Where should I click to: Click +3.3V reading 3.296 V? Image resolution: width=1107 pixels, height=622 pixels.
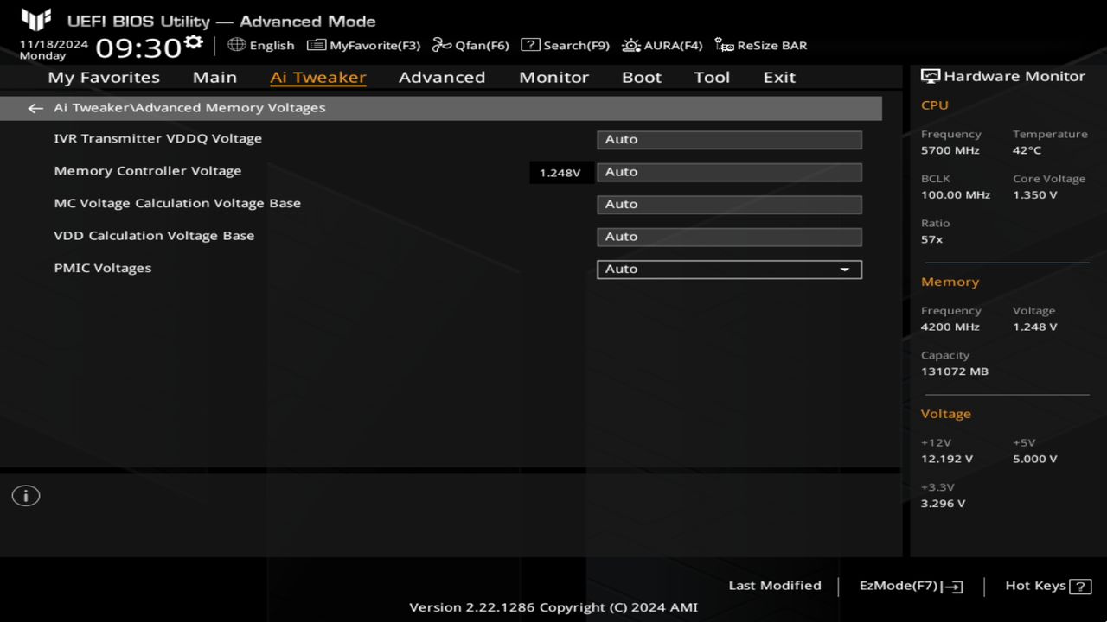pos(944,504)
